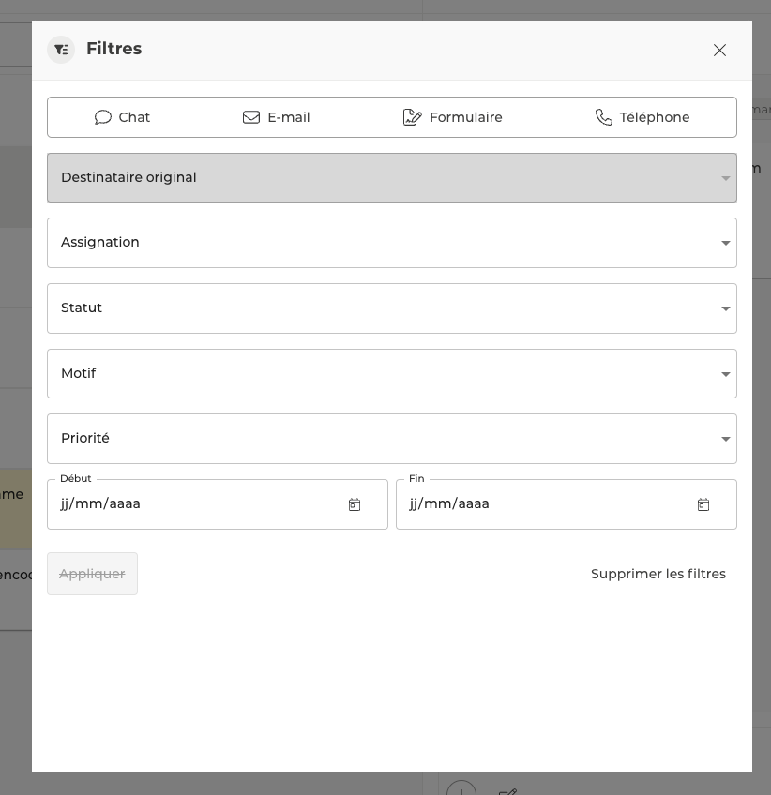771x795 pixels.
Task: Select the Formulaire channel option
Action: pos(453,117)
